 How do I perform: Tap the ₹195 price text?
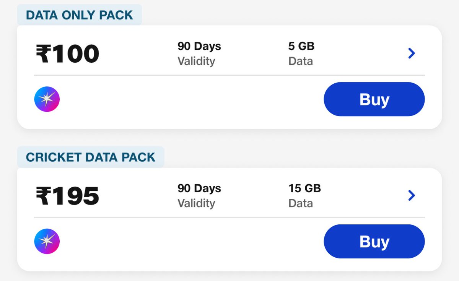click(67, 196)
